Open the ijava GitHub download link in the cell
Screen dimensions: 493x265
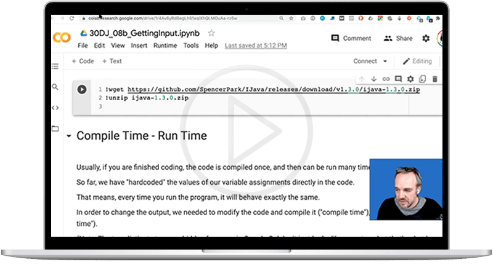274,89
